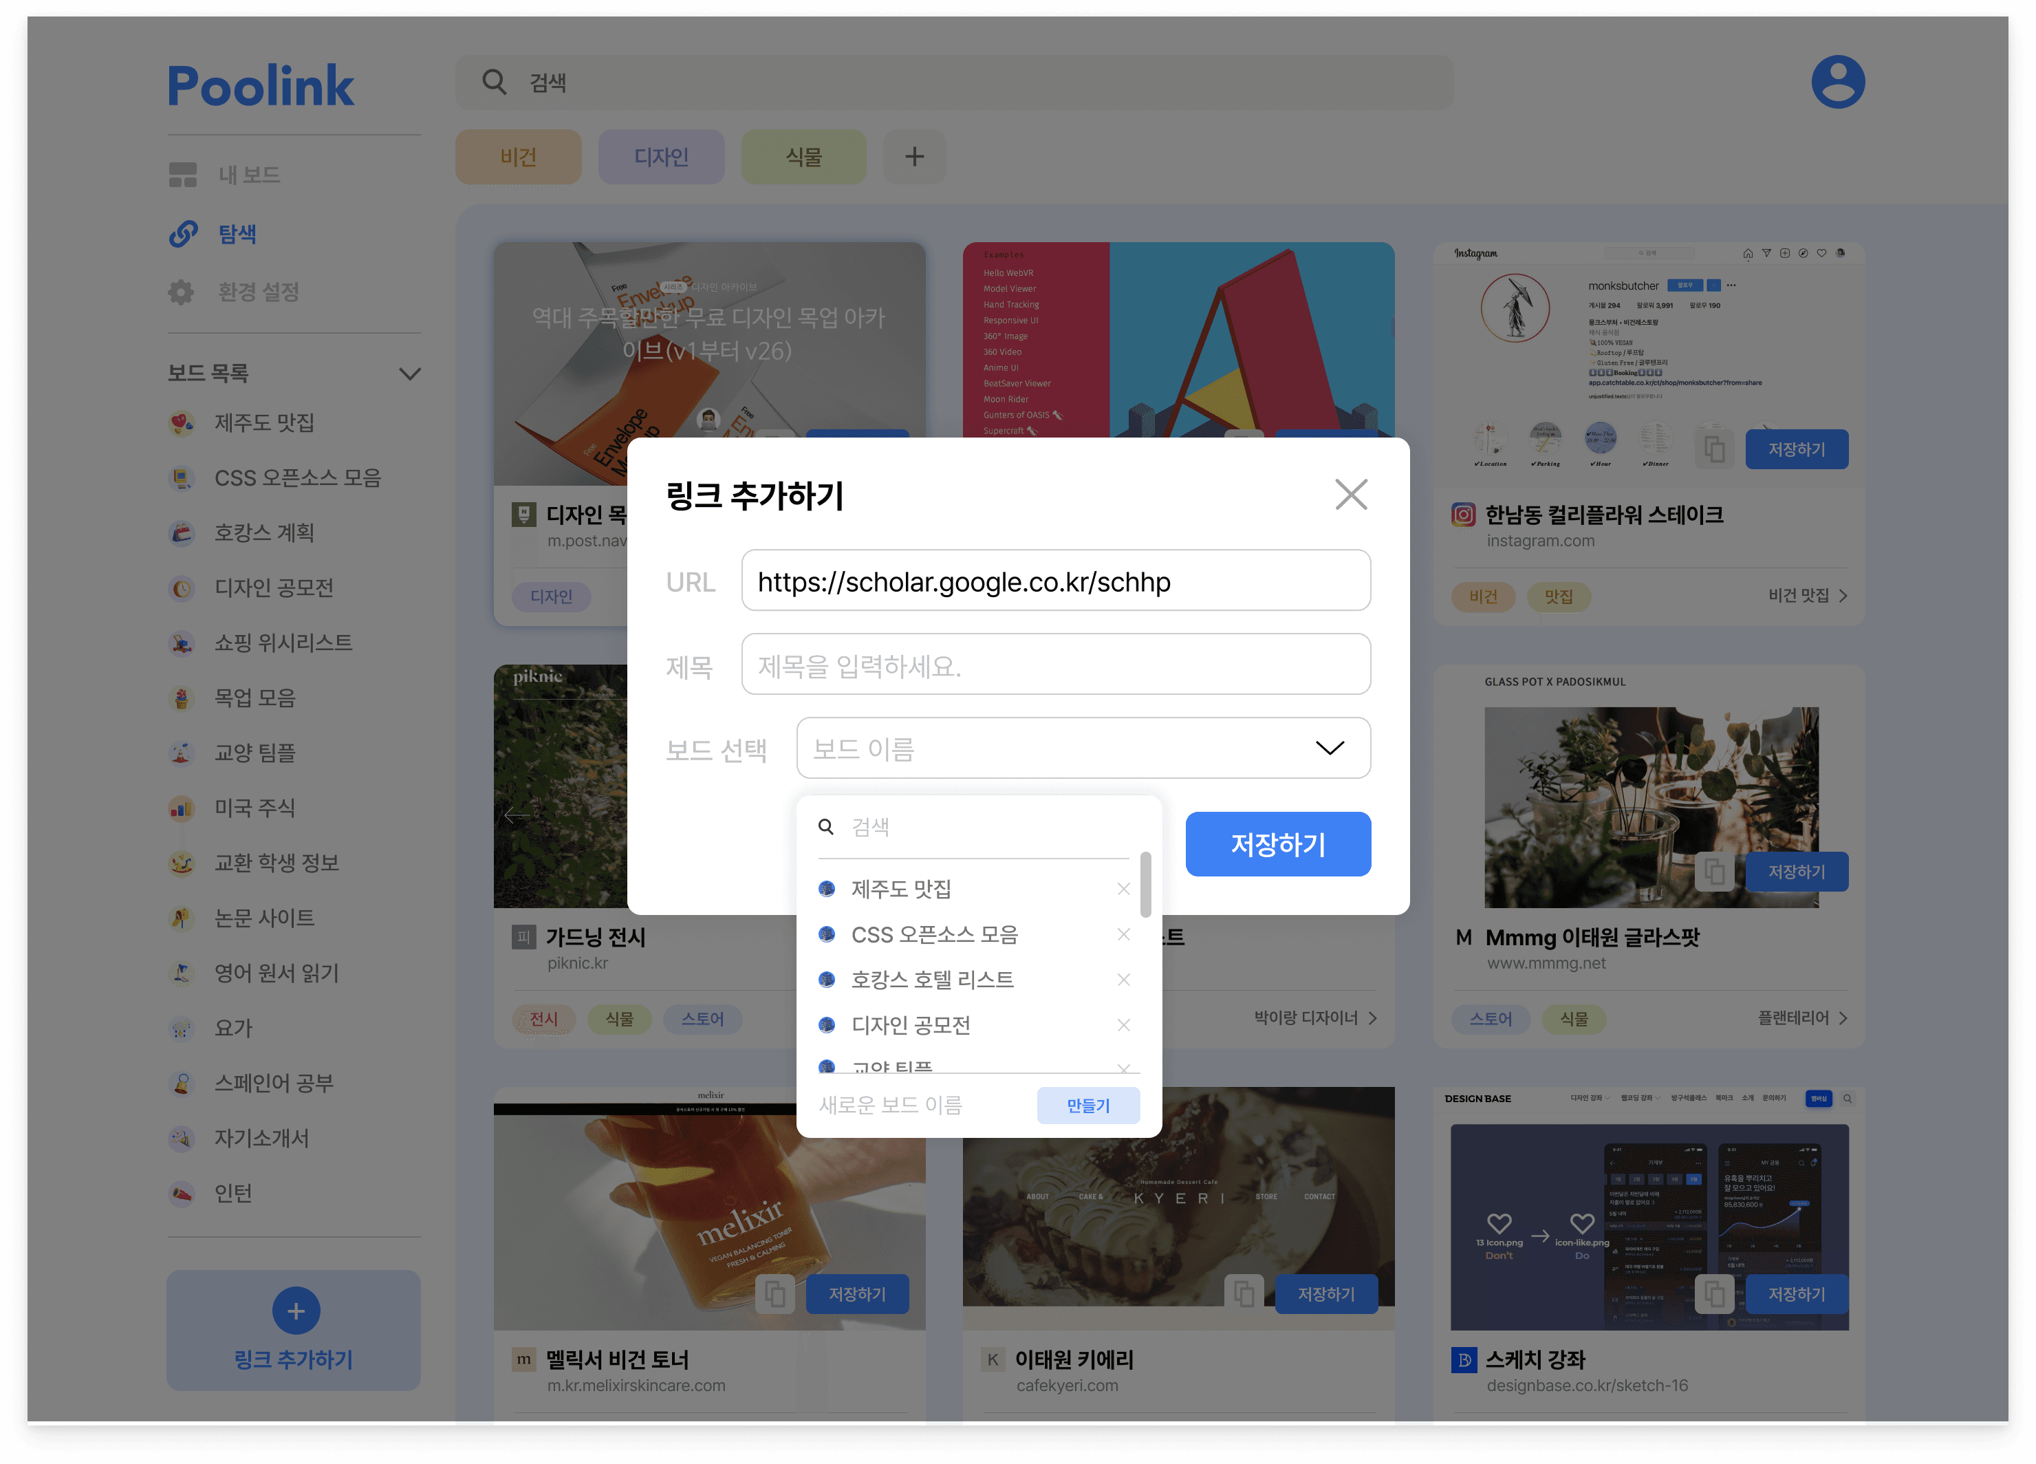Go to 환경 설정 menu item
This screenshot has height=1464, width=2036.
coord(235,292)
